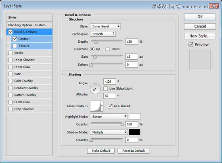Open Highlight Mode dropdown showing Screen
222x163 pixels.
[x=109, y=117]
